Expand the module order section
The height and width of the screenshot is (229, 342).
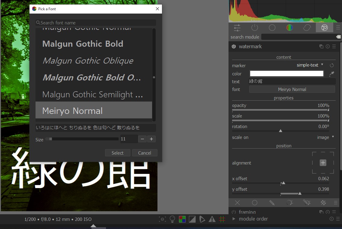coord(234,219)
